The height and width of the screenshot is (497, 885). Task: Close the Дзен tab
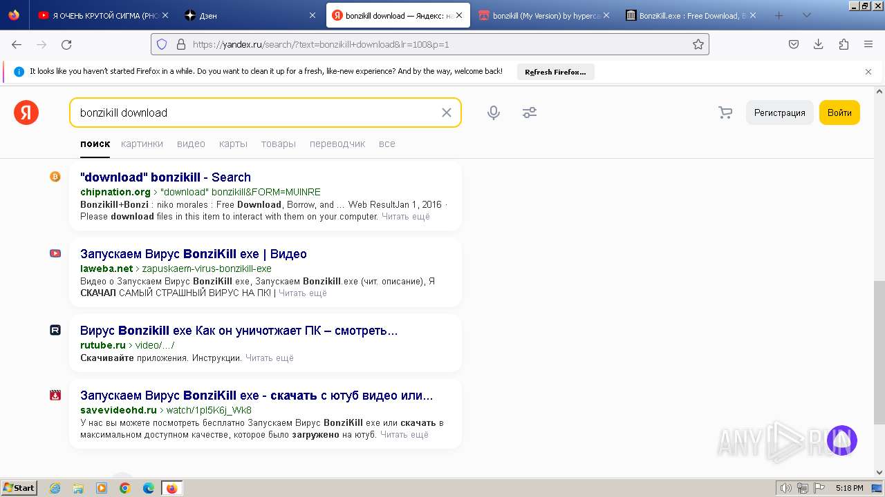click(x=312, y=15)
